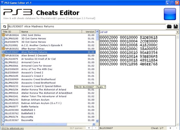
Task: Click the horizontal scrollbar right arrow
Action: [x=94, y=124]
